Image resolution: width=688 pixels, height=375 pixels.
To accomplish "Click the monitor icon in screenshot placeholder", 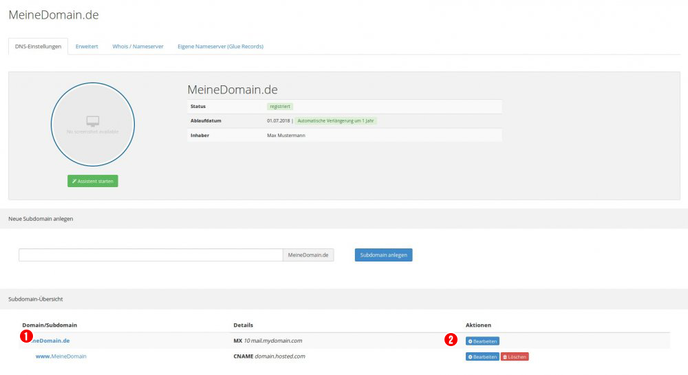I will point(93,120).
